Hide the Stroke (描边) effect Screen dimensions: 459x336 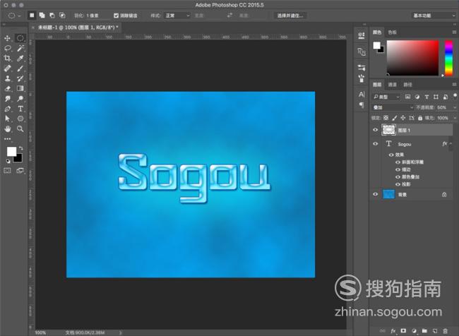pyautogui.click(x=398, y=169)
